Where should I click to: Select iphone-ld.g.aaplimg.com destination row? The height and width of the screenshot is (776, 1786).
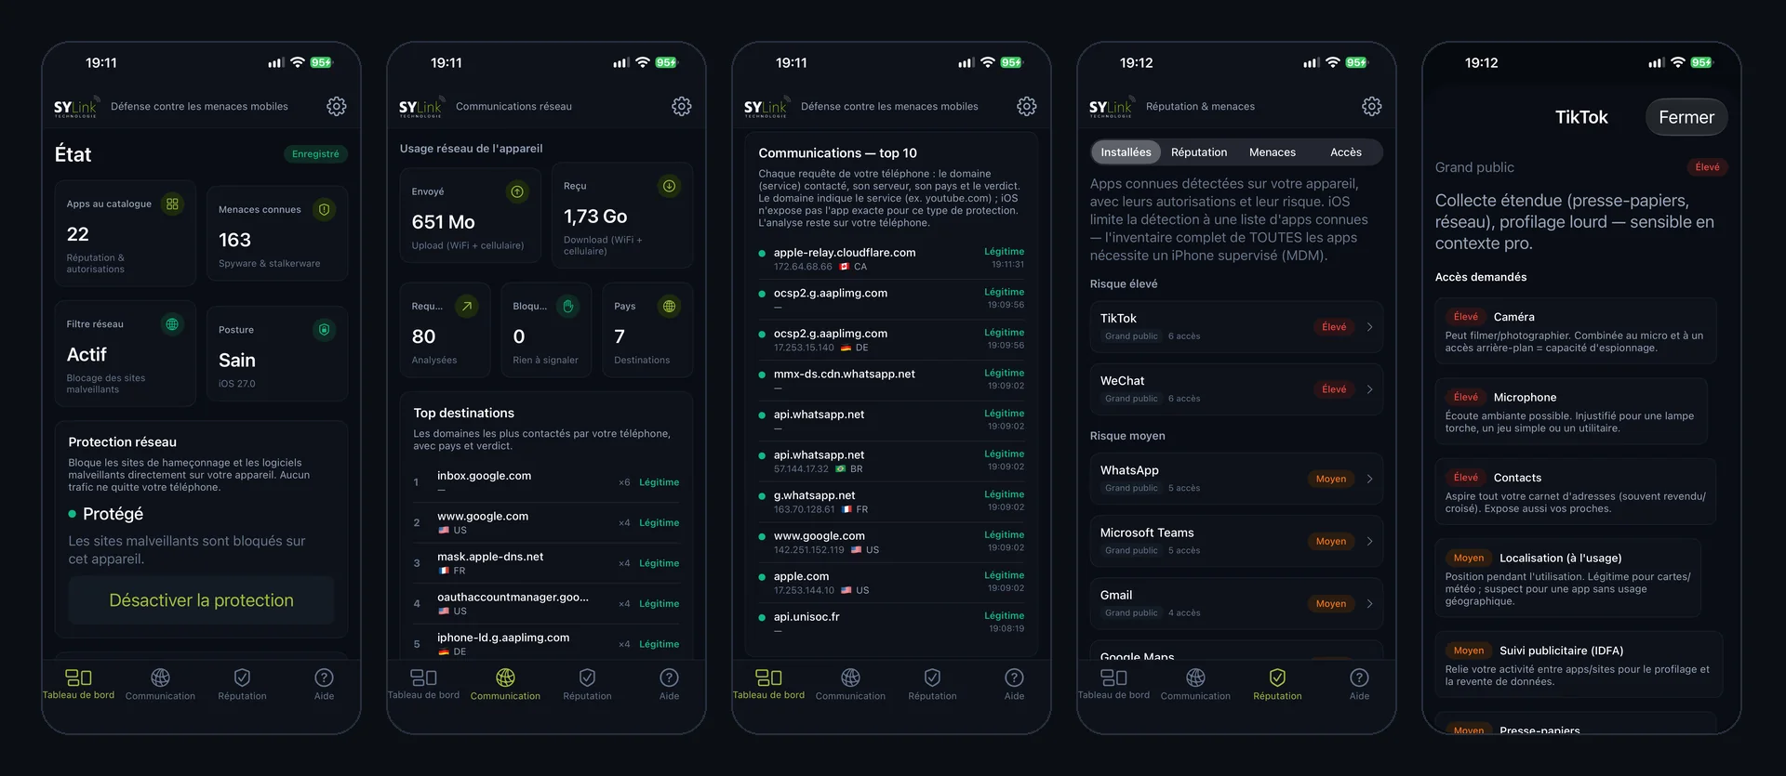[x=546, y=644]
